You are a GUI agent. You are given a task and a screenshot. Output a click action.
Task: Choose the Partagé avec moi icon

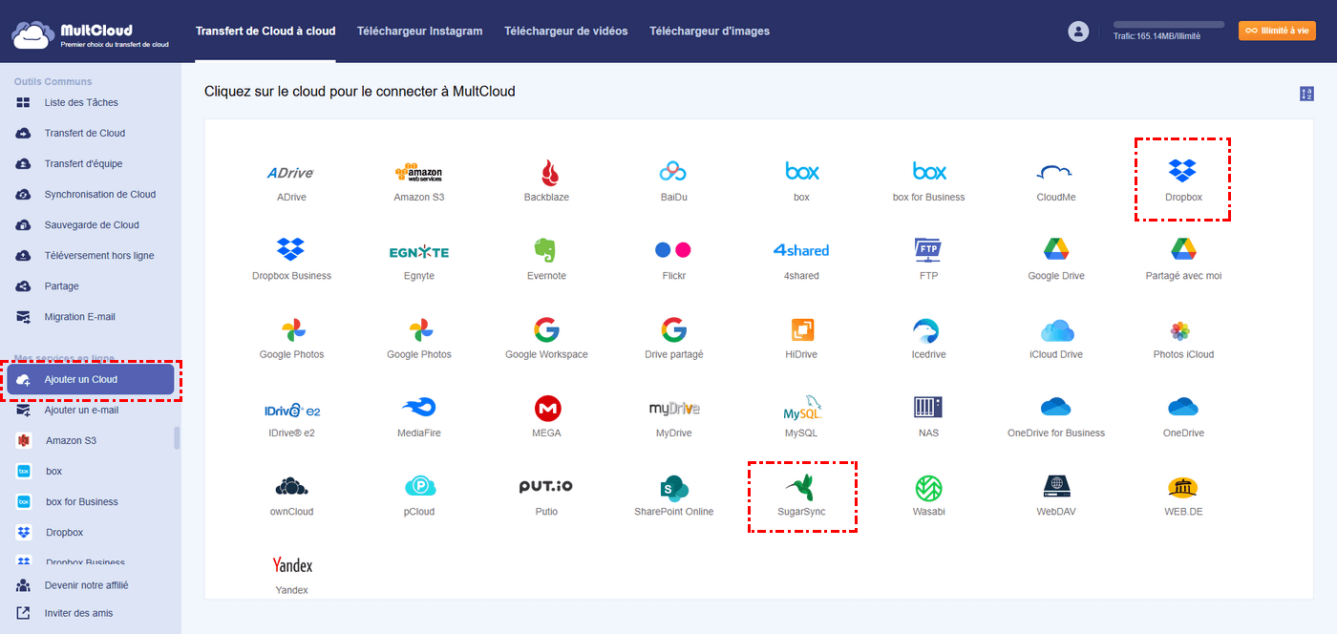tap(1183, 250)
